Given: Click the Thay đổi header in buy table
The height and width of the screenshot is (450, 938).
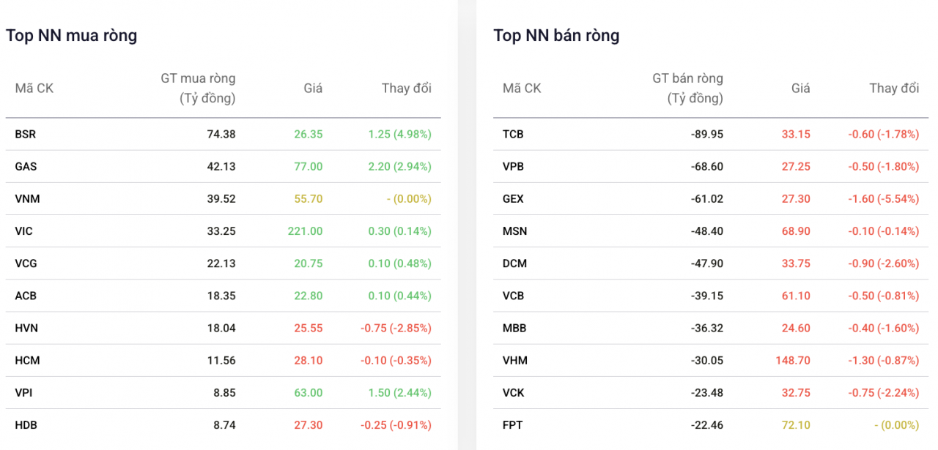Looking at the screenshot, I should 407,88.
